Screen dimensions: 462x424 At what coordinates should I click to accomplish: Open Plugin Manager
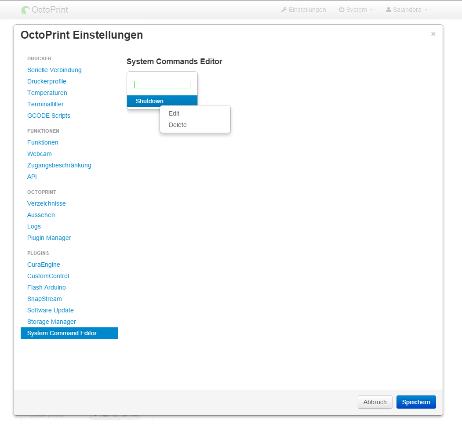49,238
